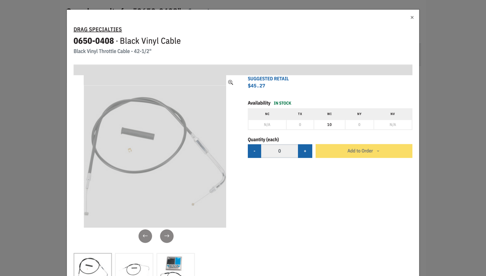Click the Black Vinyl Throttle Cable description
This screenshot has height=276, width=486.
coord(112,51)
